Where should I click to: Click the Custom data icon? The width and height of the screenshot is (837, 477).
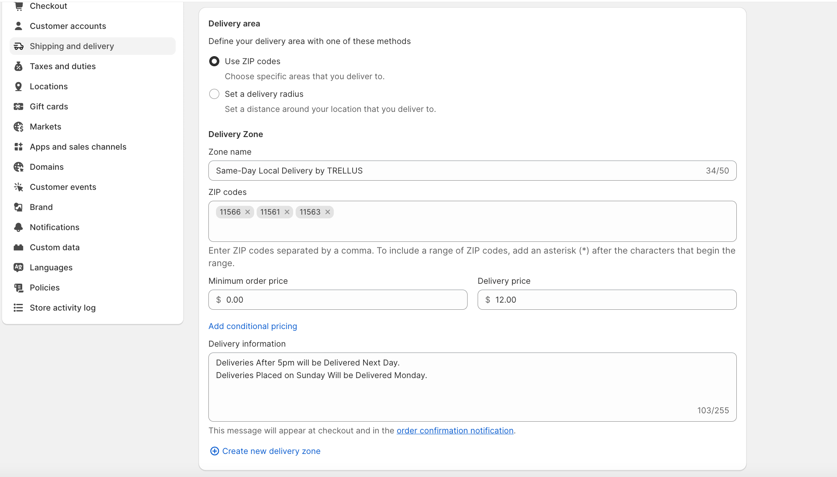click(x=18, y=247)
